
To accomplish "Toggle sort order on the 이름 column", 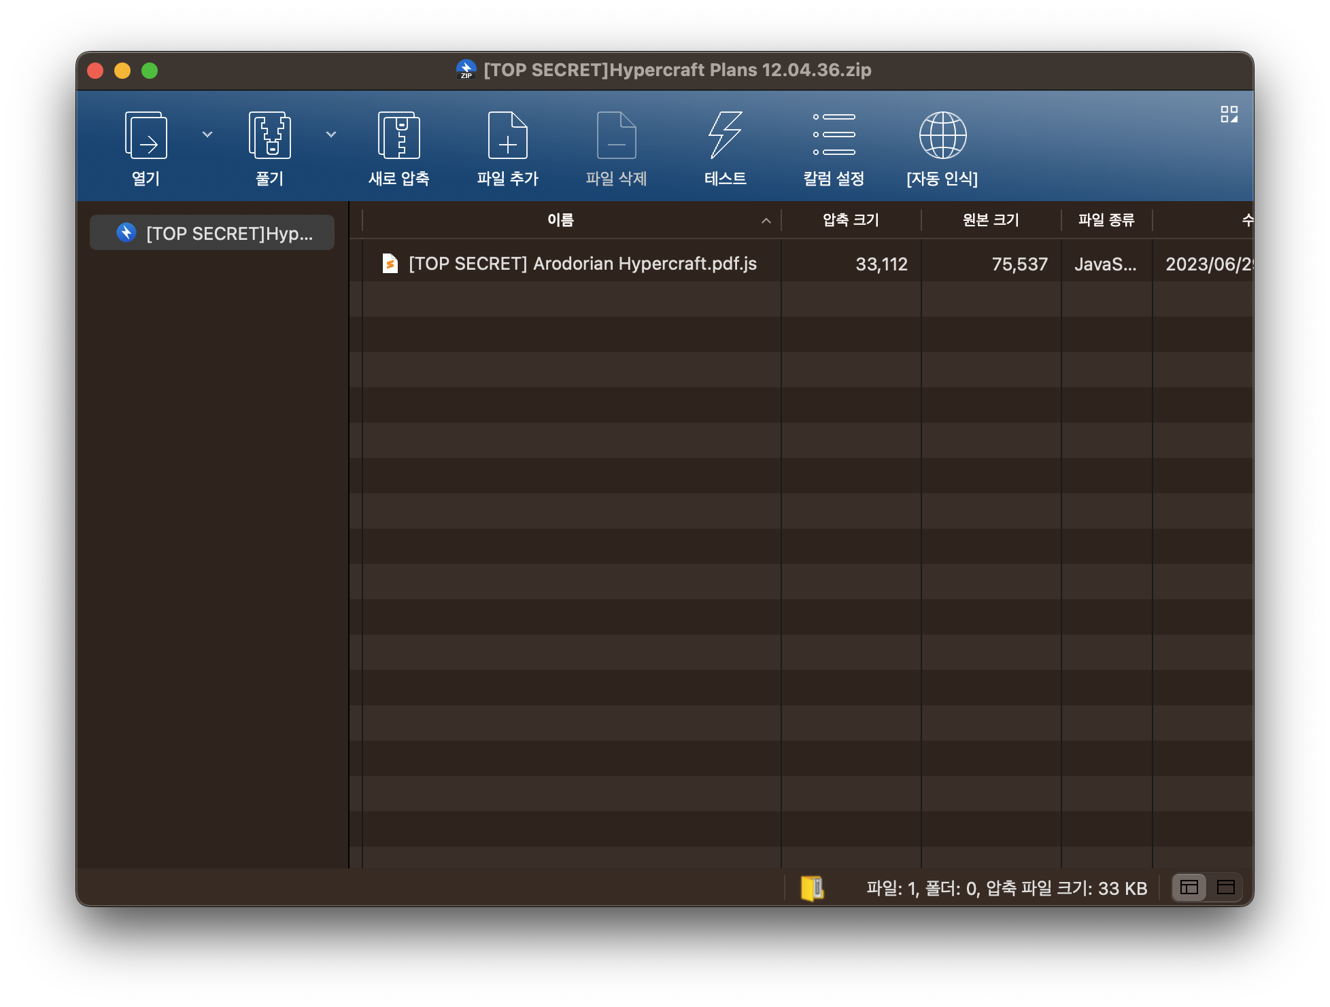I will click(561, 220).
